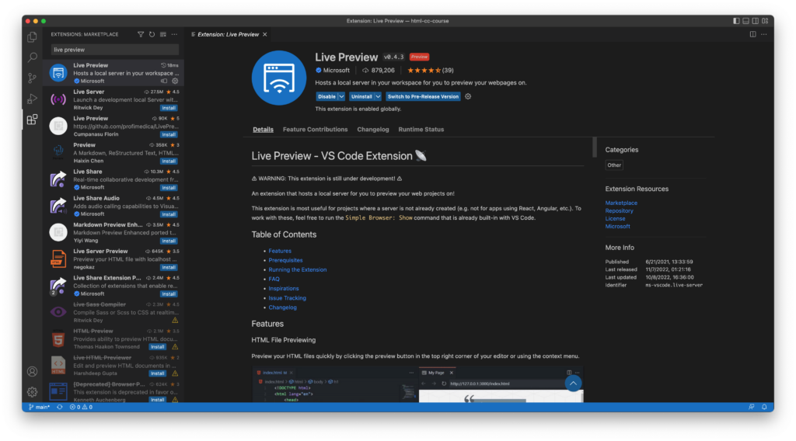This screenshot has width=796, height=441.
Task: Open the Explorer view in activity bar
Action: (32, 37)
